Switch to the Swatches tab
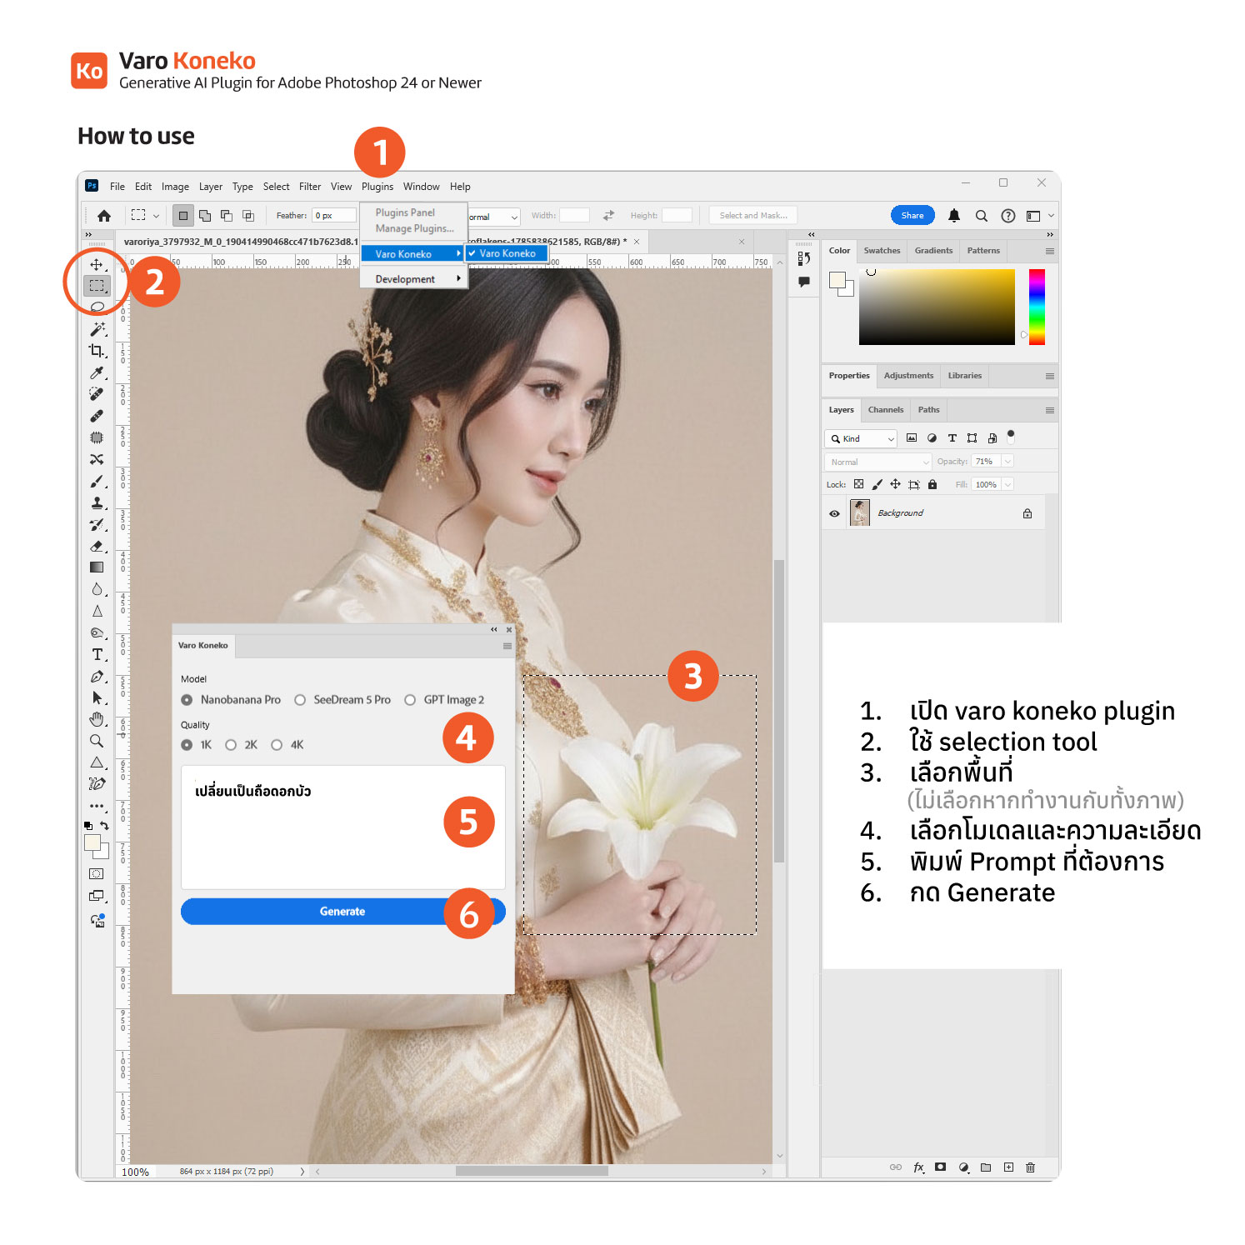Image resolution: width=1245 pixels, height=1245 pixels. [882, 251]
